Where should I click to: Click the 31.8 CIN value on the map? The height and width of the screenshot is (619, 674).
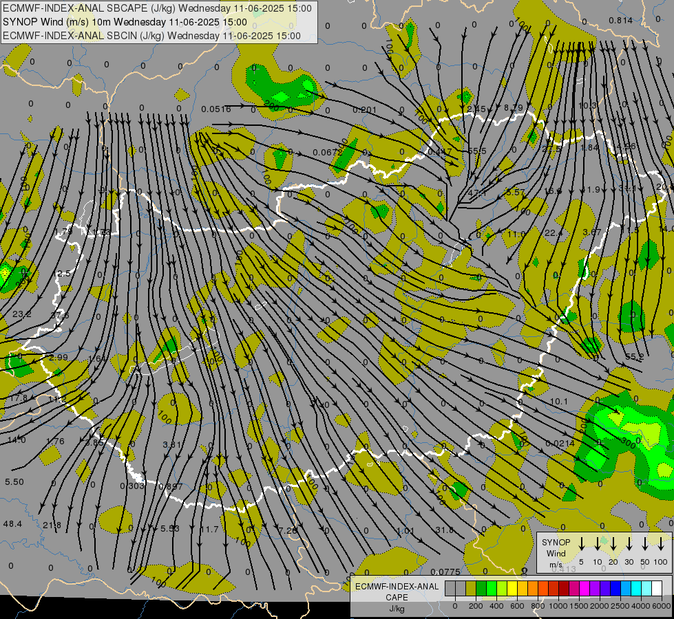(x=445, y=530)
